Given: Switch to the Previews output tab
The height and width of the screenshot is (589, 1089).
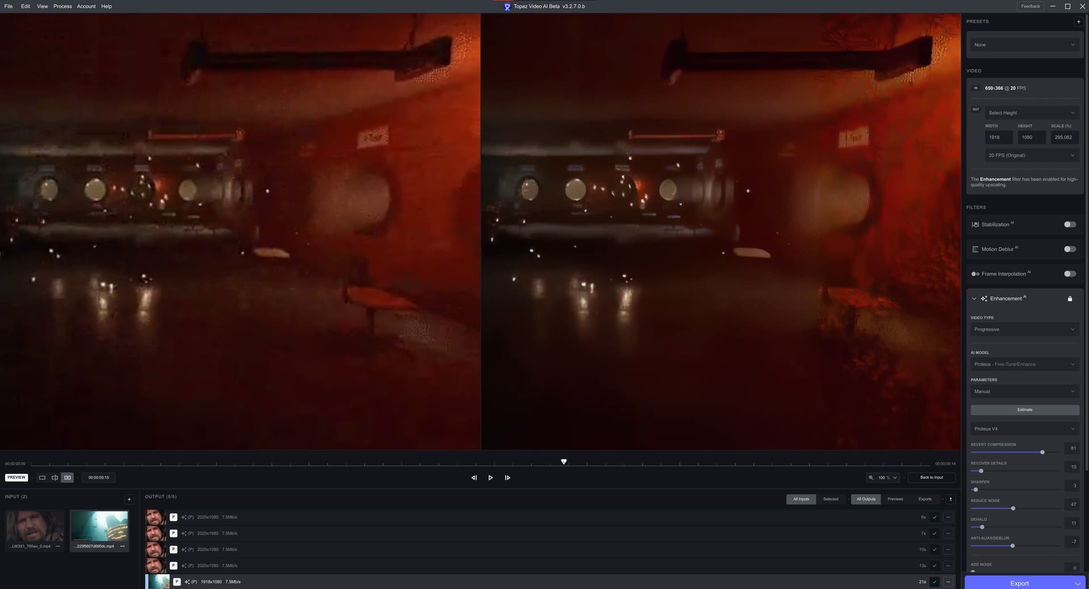Looking at the screenshot, I should click(895, 499).
